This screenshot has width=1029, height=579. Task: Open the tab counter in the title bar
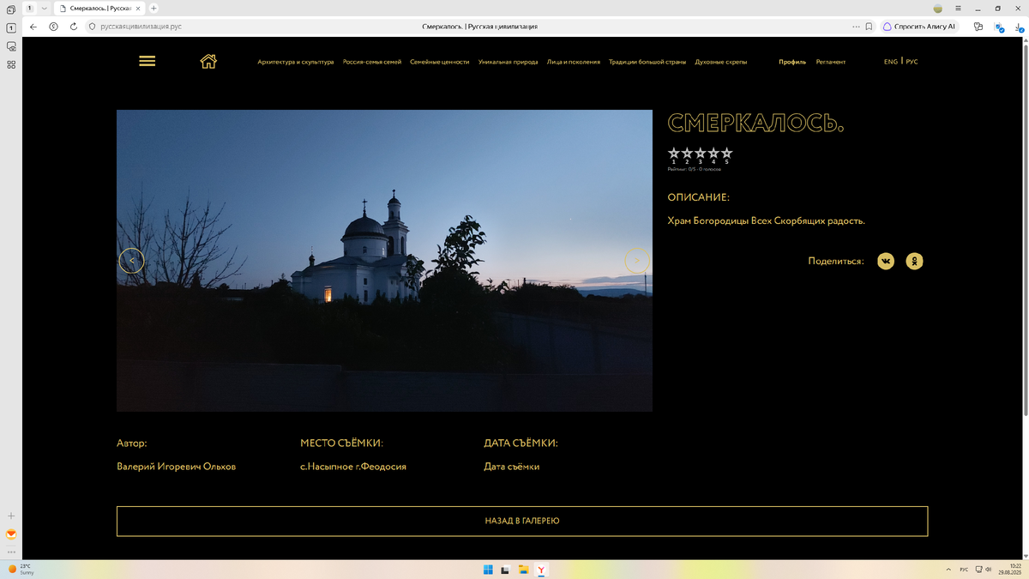coord(30,8)
